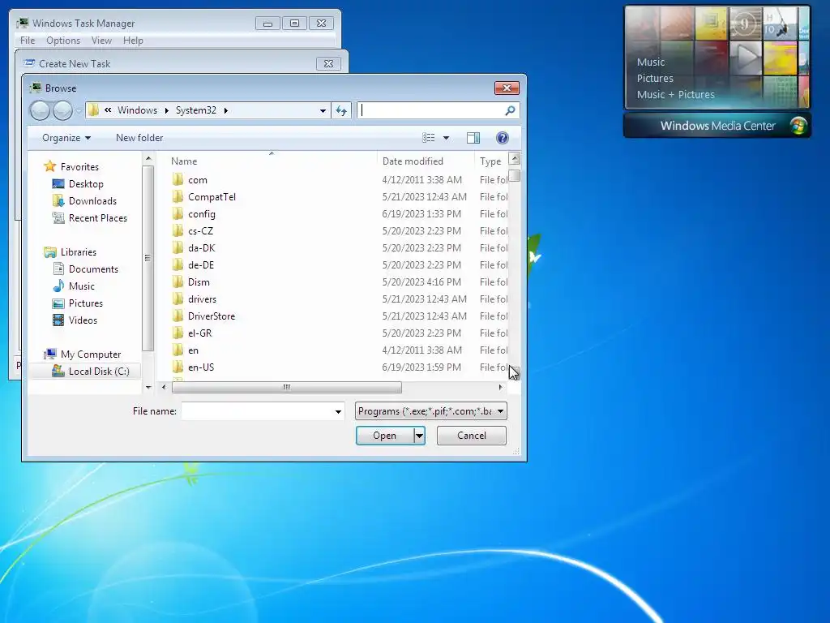Open the view options dropdown arrow

click(447, 138)
